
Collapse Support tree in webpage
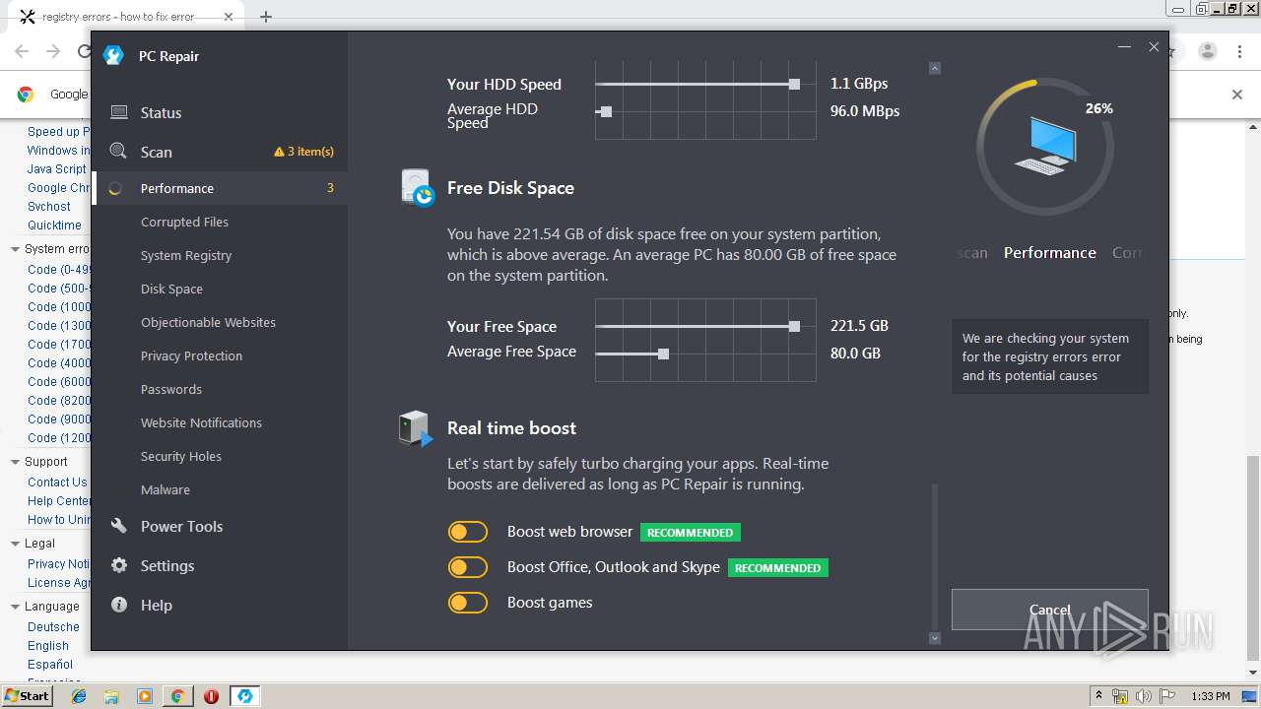click(15, 462)
